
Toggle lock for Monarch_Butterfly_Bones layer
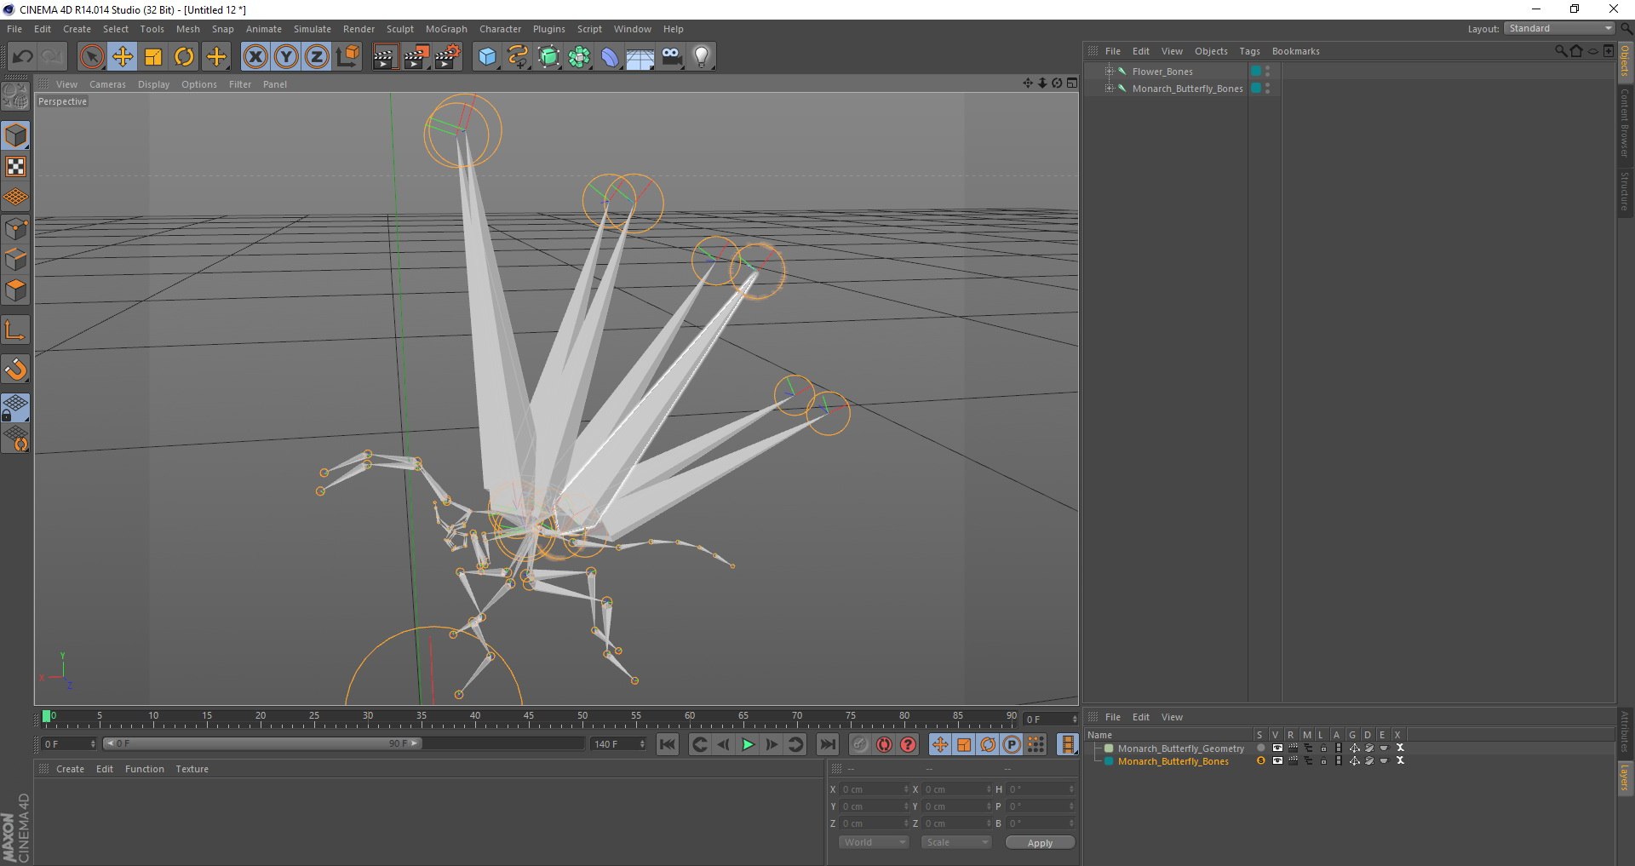[x=1322, y=761]
